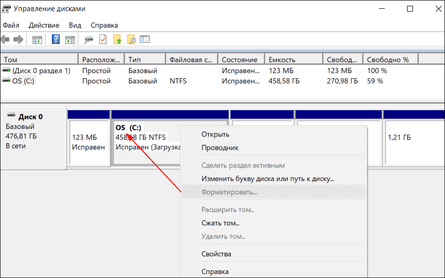Click the folder with magnifier icon
Image resolution: width=445 pixels, height=278 pixels.
pyautogui.click(x=131, y=40)
